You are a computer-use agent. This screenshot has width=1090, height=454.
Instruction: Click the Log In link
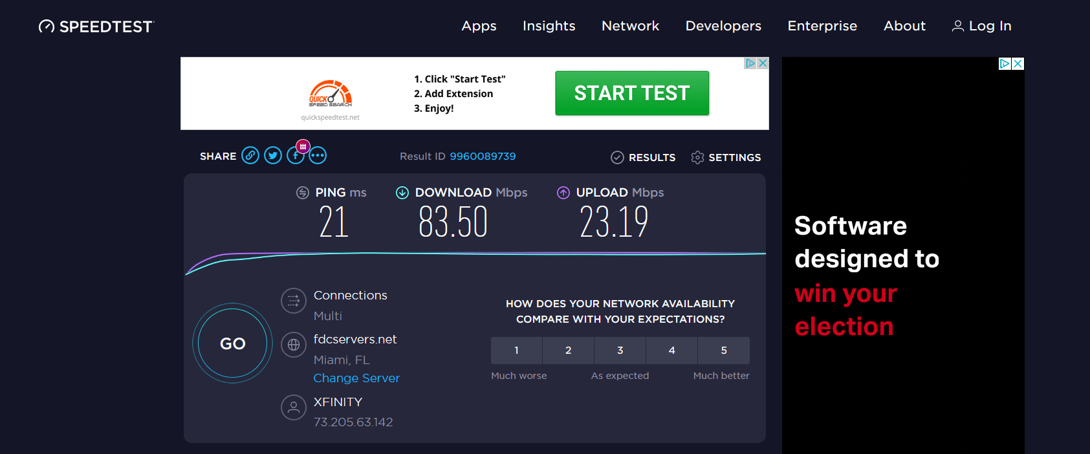[x=990, y=26]
